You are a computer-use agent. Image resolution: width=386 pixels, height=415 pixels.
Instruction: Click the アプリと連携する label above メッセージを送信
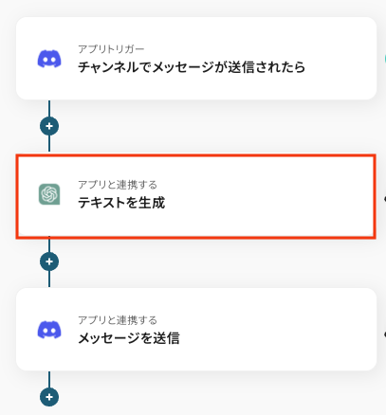pyautogui.click(x=118, y=320)
